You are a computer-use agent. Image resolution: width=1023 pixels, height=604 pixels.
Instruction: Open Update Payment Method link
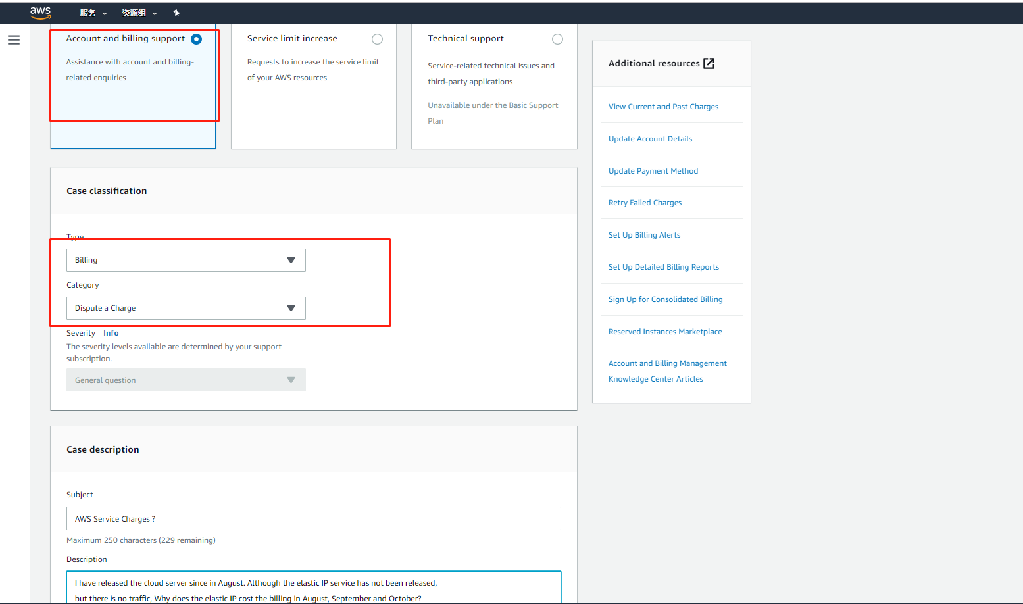(x=653, y=171)
